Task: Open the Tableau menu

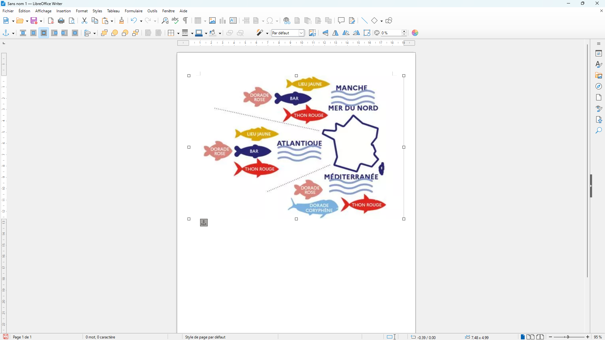Action: pos(113,11)
